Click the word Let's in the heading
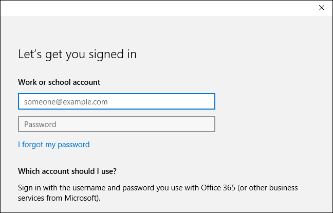The width and height of the screenshot is (333, 213). point(29,54)
